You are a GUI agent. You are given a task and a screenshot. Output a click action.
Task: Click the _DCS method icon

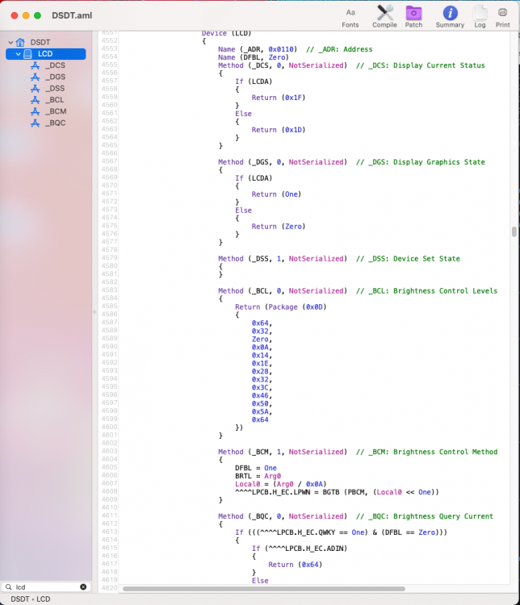36,65
